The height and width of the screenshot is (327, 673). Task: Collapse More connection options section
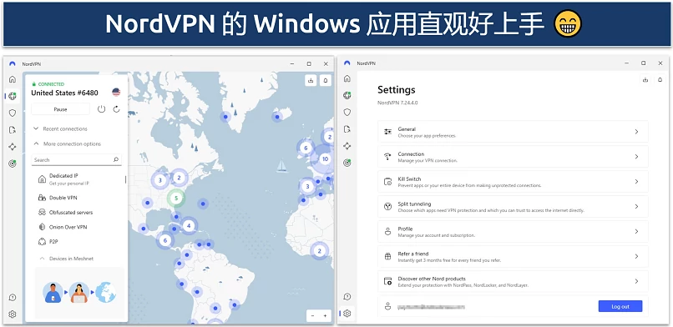[x=68, y=144]
